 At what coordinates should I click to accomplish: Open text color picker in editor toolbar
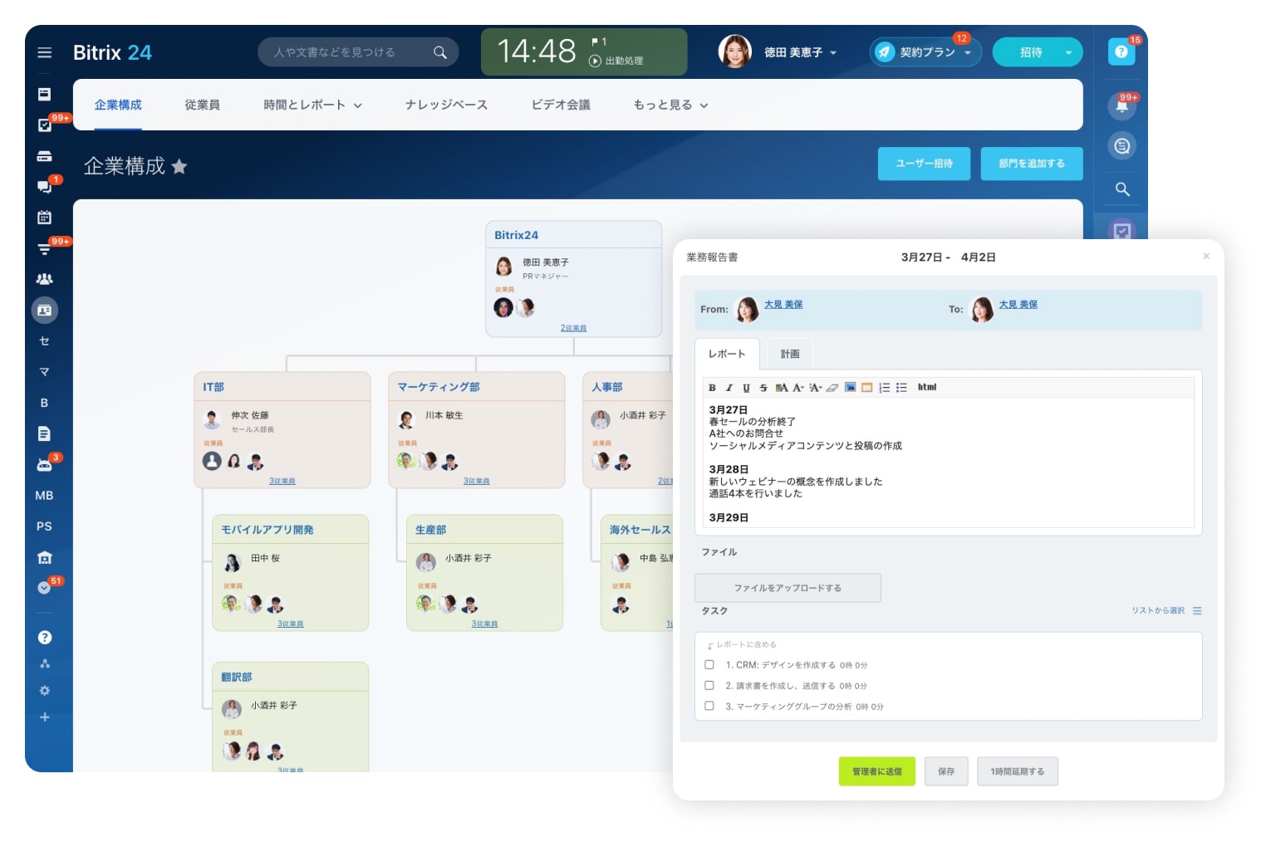click(782, 388)
